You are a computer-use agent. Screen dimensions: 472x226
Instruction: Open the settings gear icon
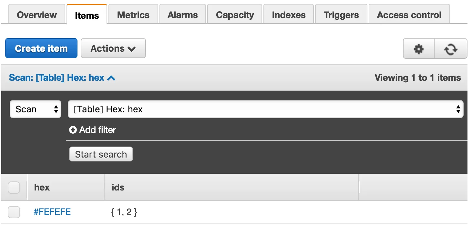click(x=419, y=49)
